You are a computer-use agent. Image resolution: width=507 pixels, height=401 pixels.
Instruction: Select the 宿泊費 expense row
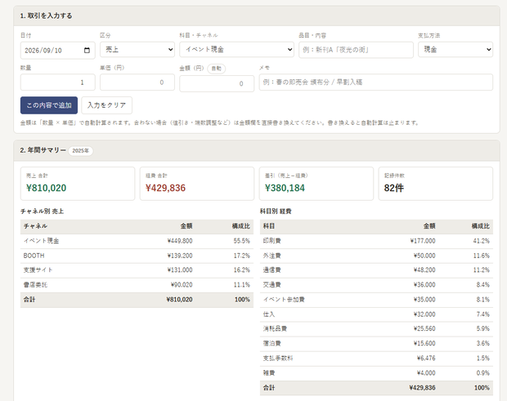pos(376,344)
